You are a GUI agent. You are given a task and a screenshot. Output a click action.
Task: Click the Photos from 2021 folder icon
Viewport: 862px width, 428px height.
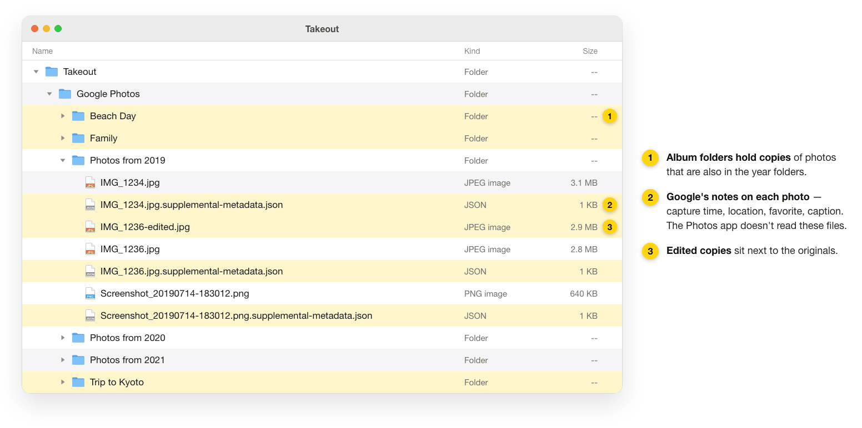pos(78,360)
